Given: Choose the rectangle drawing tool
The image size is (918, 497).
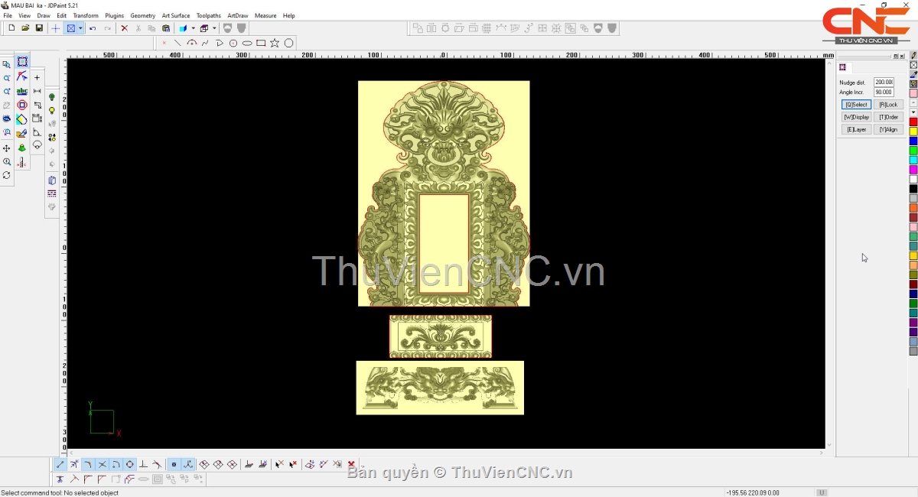Looking at the screenshot, I should [261, 43].
